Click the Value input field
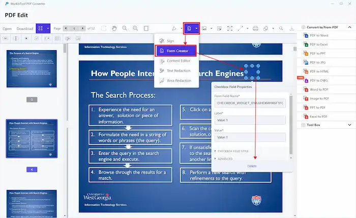The width and height of the screenshot is (356, 218). [250, 137]
